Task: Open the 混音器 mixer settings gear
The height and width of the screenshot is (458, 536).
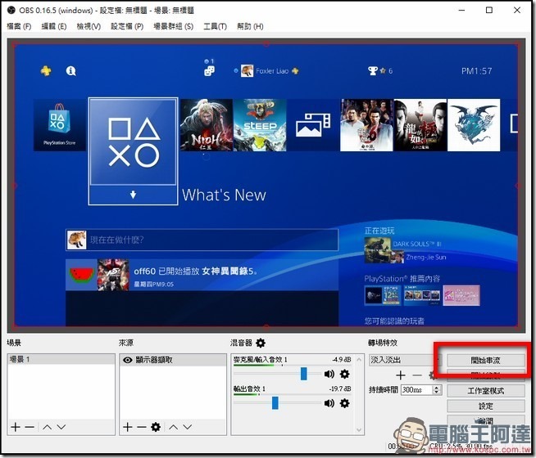Action: pyautogui.click(x=261, y=343)
